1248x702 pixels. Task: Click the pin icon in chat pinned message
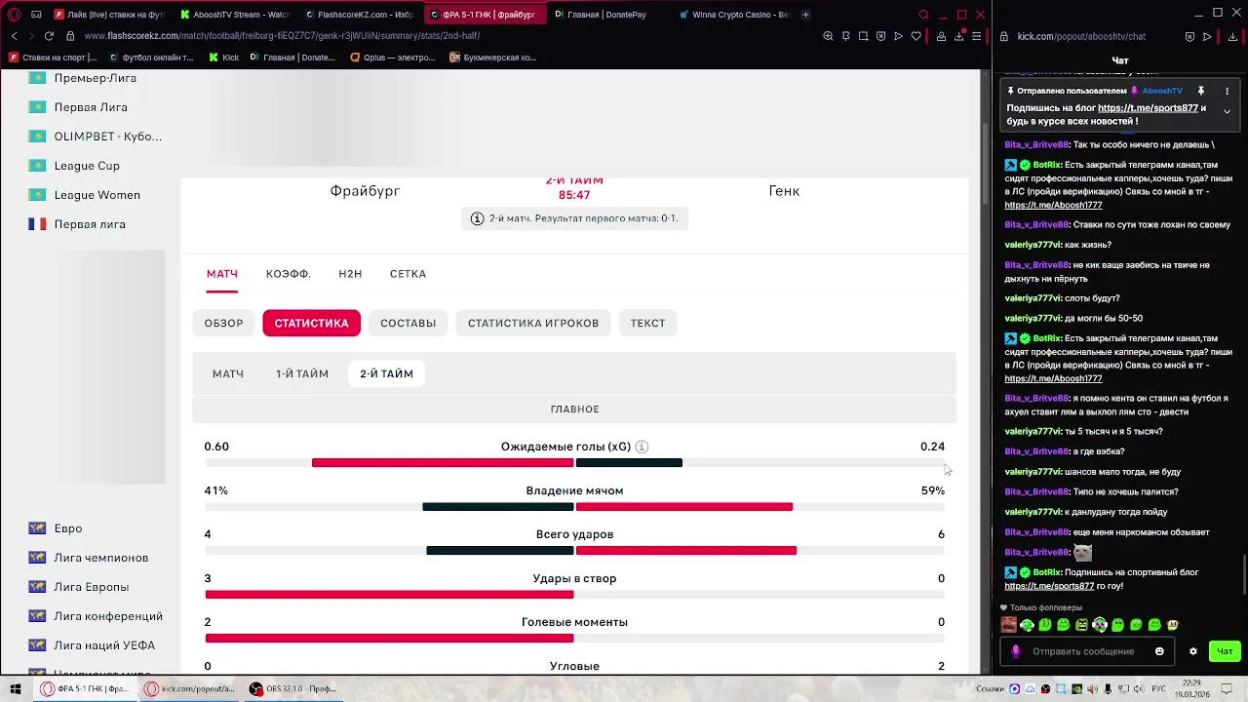1201,91
